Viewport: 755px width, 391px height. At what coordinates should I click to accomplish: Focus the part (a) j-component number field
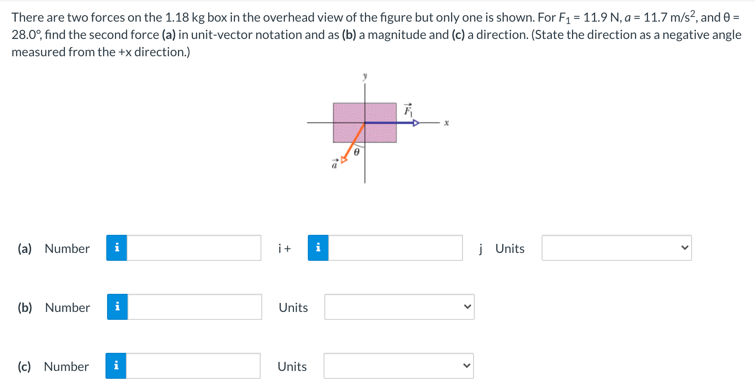[x=396, y=248]
